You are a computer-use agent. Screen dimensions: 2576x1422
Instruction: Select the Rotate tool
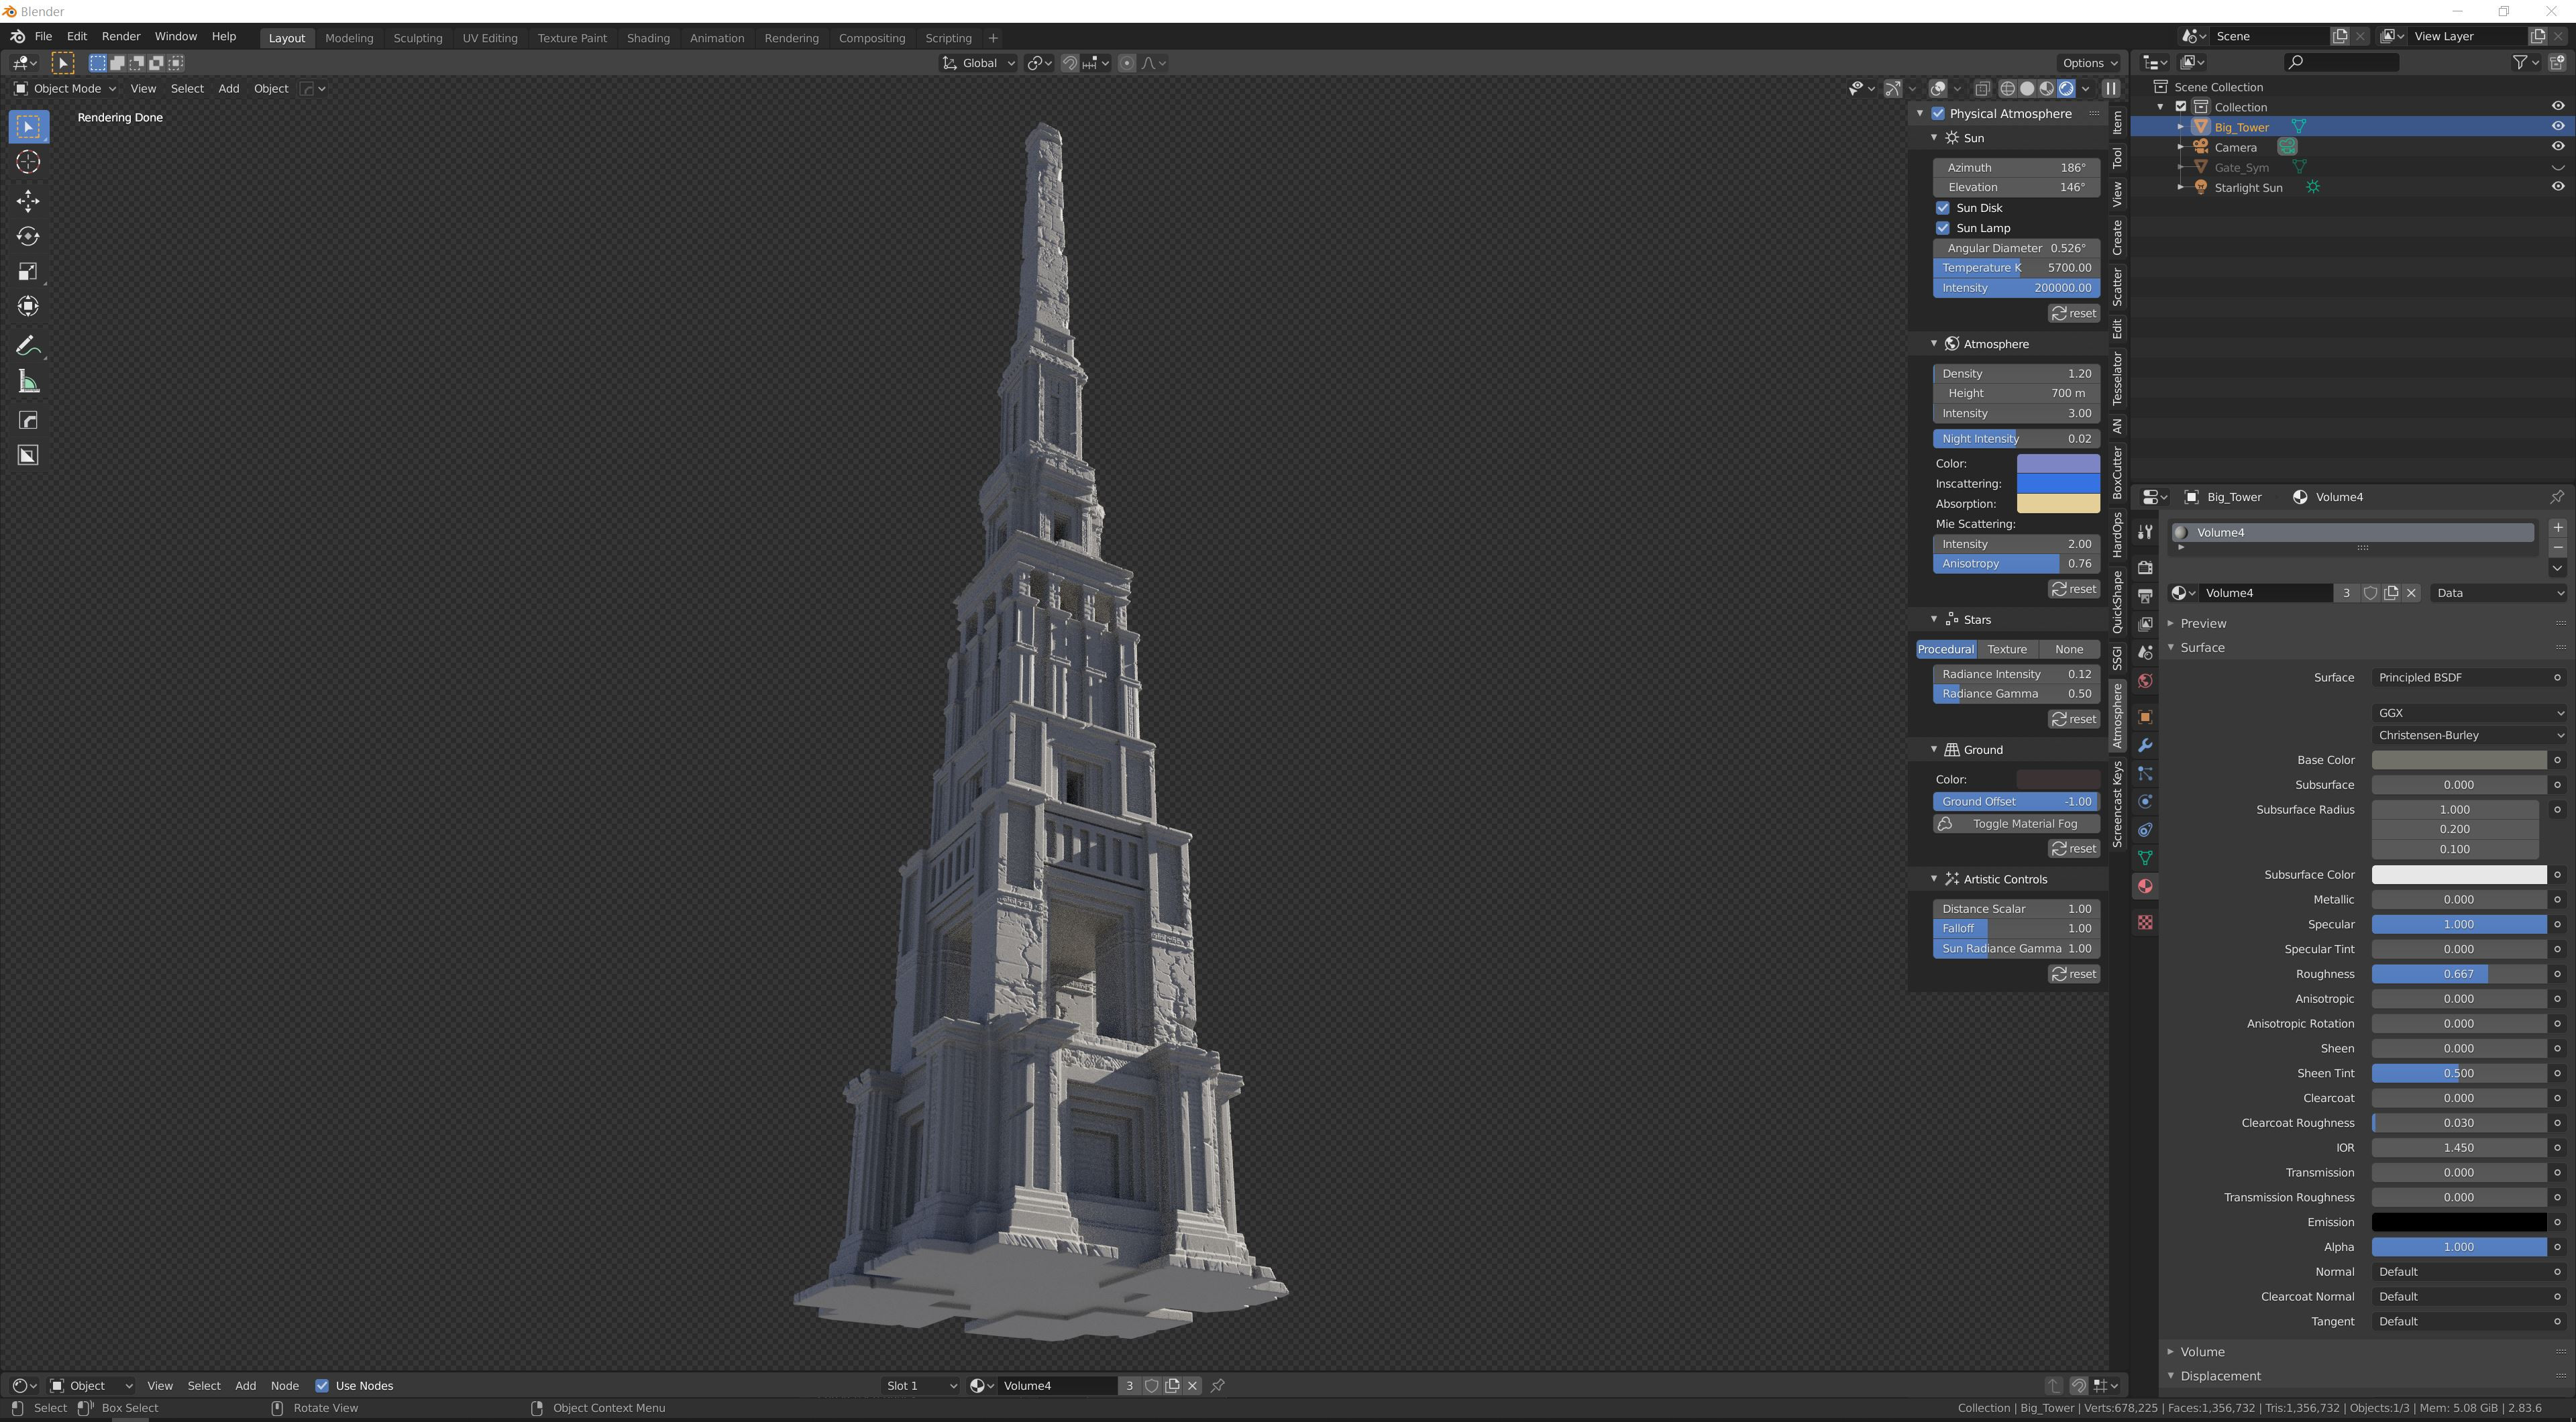[28, 236]
